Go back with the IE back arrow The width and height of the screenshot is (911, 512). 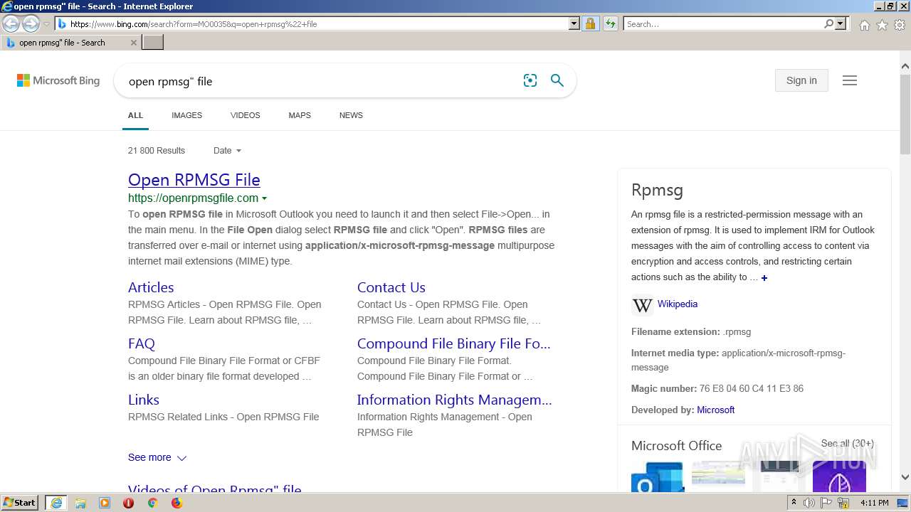(x=11, y=23)
